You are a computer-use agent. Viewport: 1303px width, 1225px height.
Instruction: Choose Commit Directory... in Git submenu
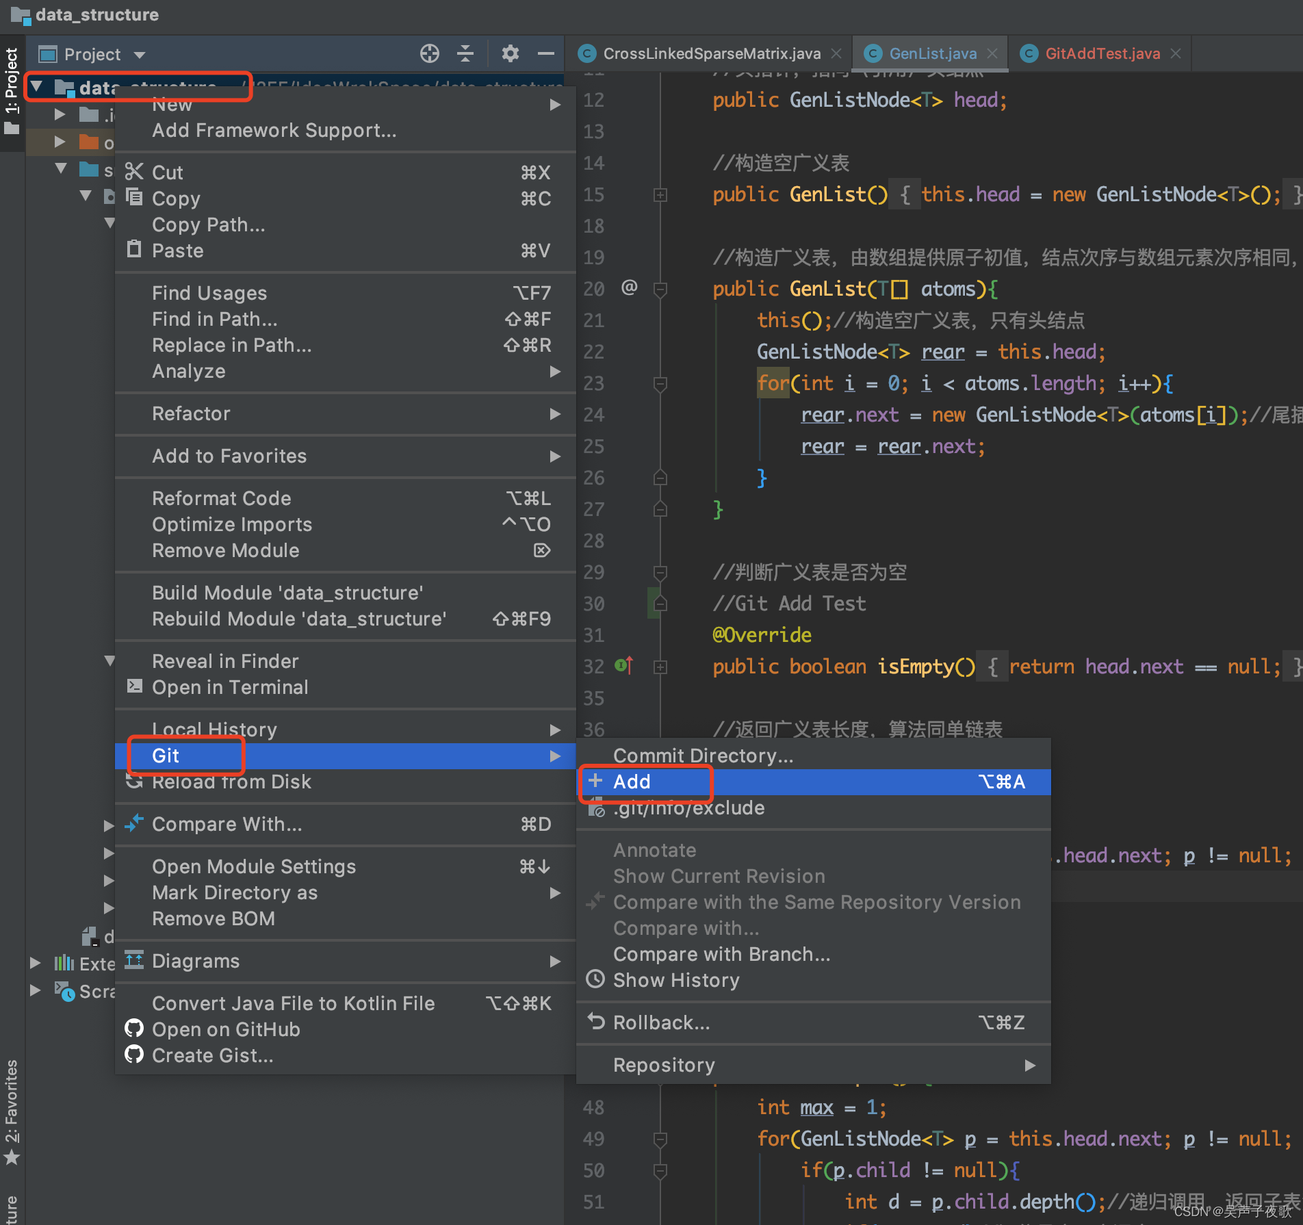pos(813,756)
